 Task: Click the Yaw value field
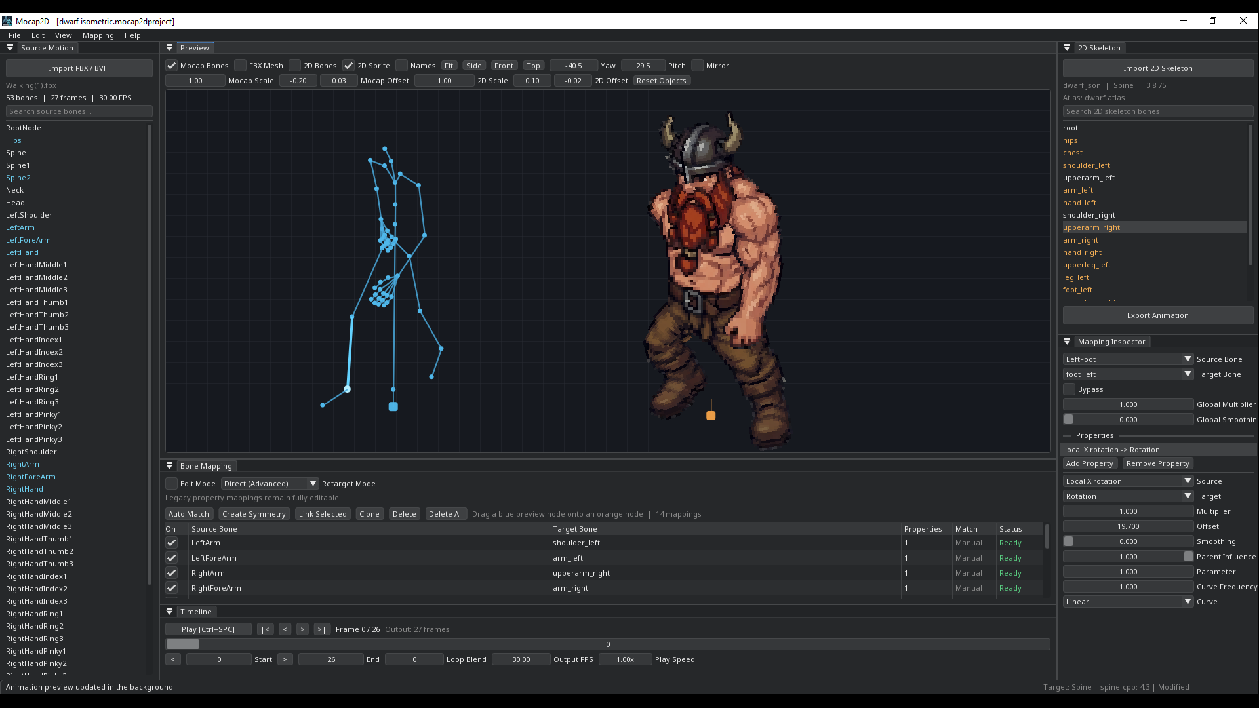click(574, 66)
